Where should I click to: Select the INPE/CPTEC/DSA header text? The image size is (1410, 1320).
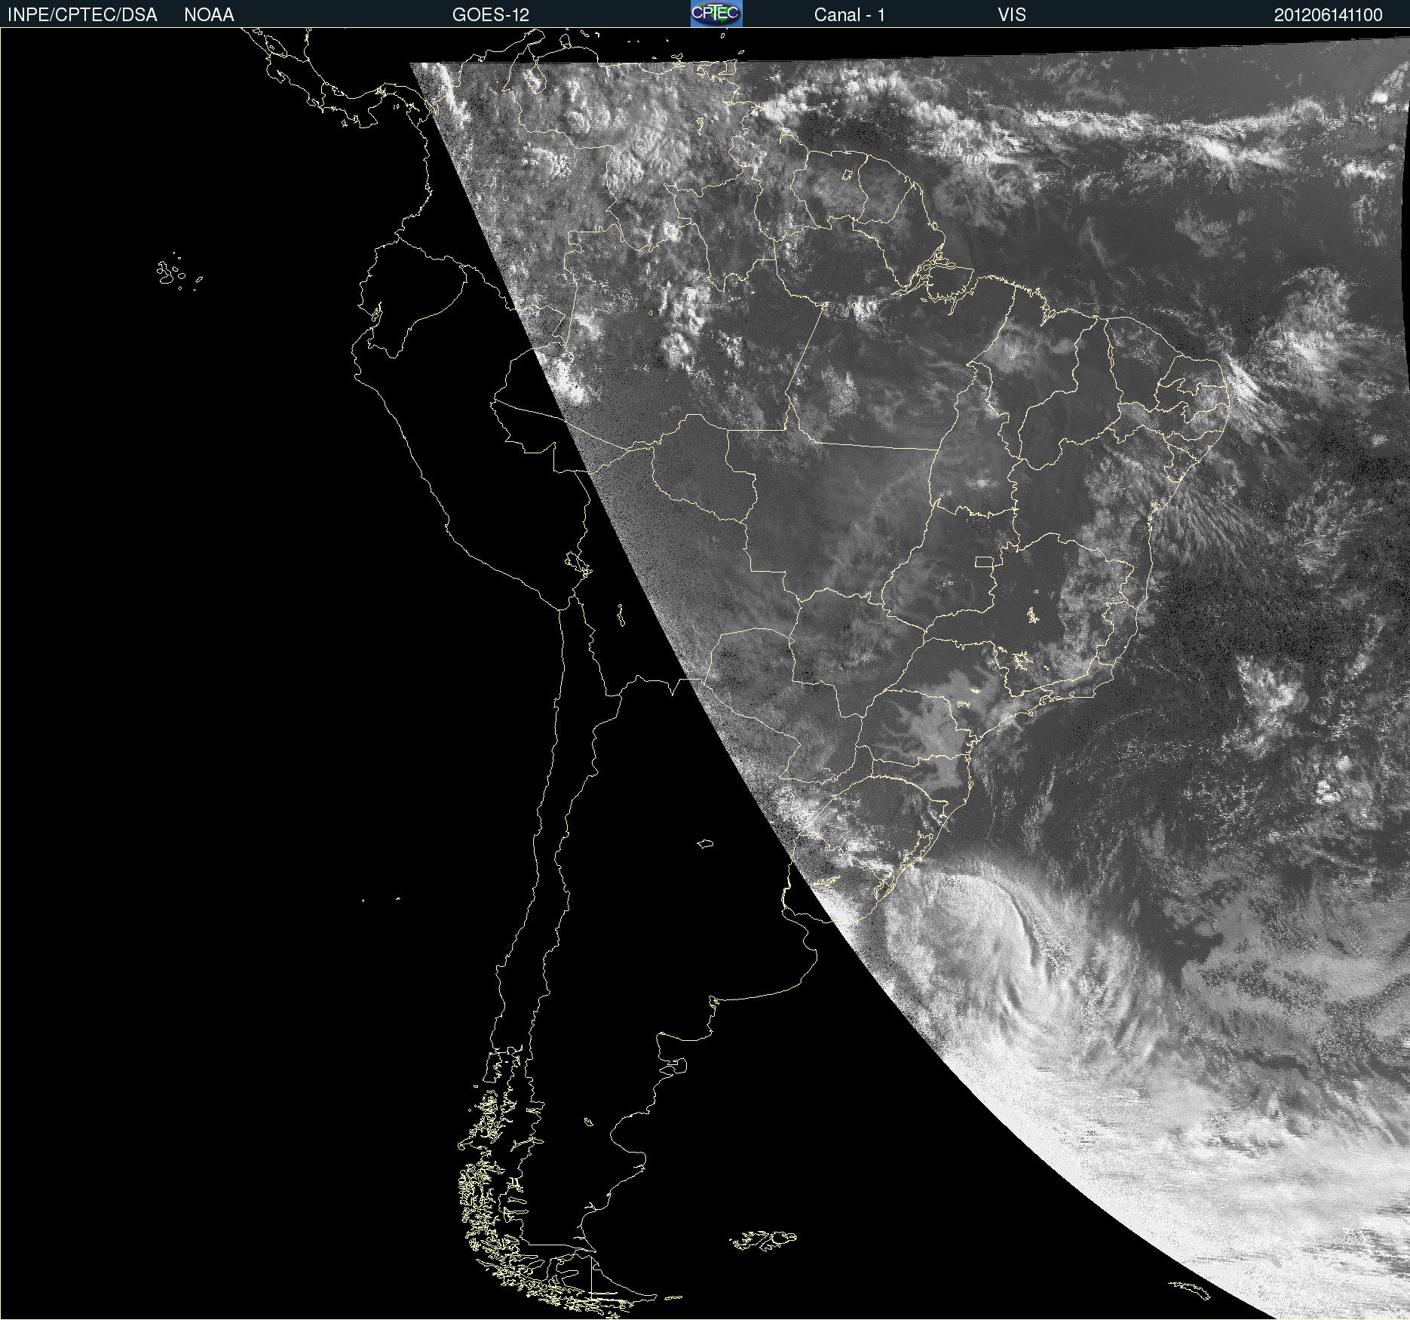coord(82,15)
